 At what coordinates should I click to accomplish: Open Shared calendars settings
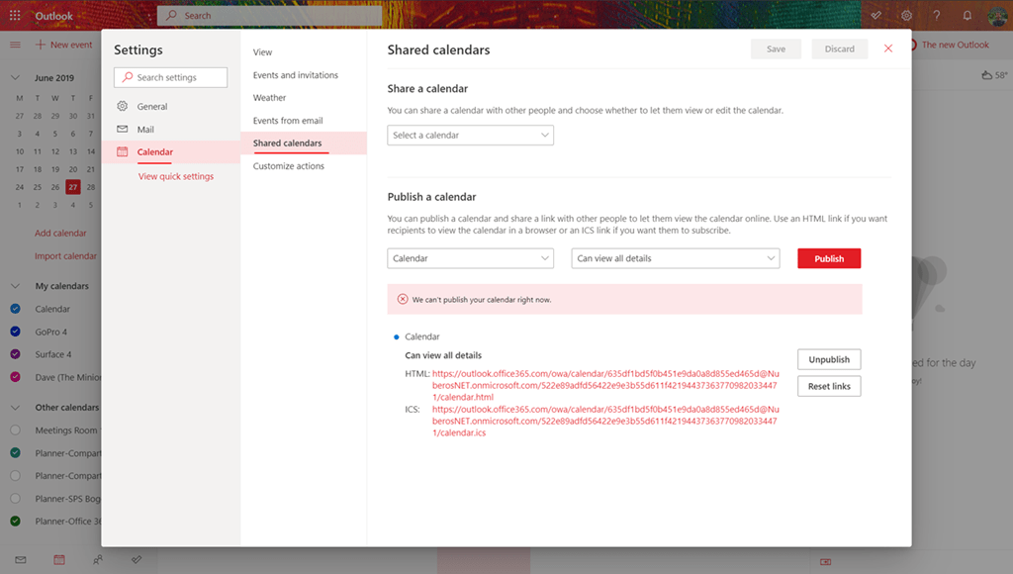coord(304,143)
